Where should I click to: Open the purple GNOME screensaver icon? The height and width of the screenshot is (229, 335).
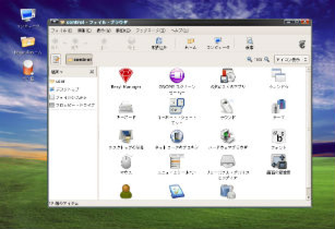coord(177,76)
